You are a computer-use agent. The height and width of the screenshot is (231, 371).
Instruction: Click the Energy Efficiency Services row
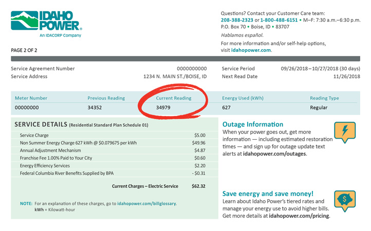(115, 165)
